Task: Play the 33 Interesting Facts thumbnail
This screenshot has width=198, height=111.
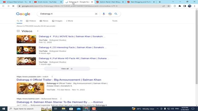Action: coord(26,50)
